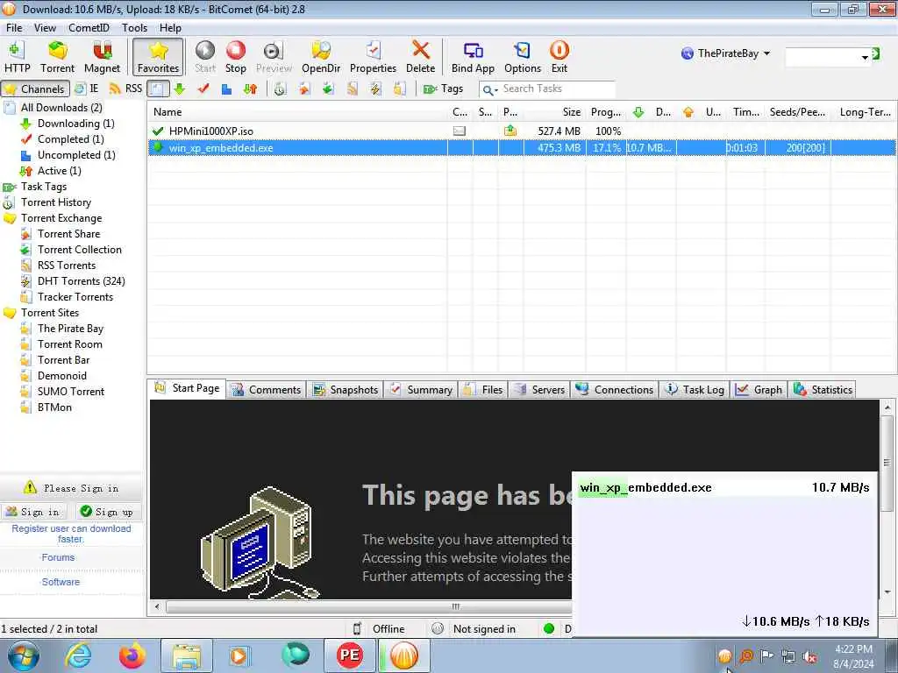Select Active (1) in sidebar
Image resolution: width=898 pixels, height=673 pixels.
[59, 171]
